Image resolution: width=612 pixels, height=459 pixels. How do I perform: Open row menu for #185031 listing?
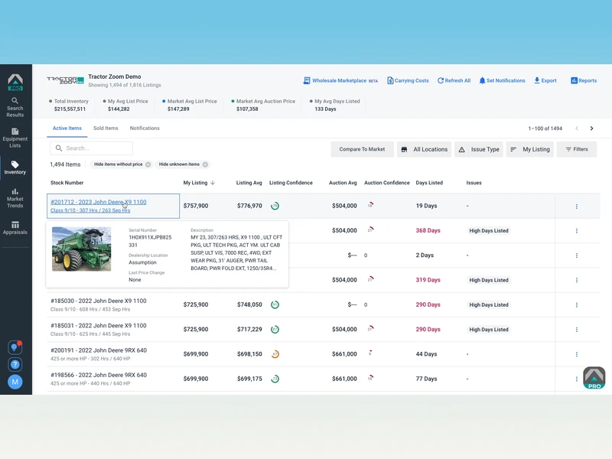[577, 330]
